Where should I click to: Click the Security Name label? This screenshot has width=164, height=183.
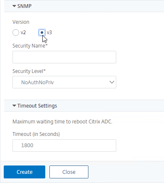(30, 46)
